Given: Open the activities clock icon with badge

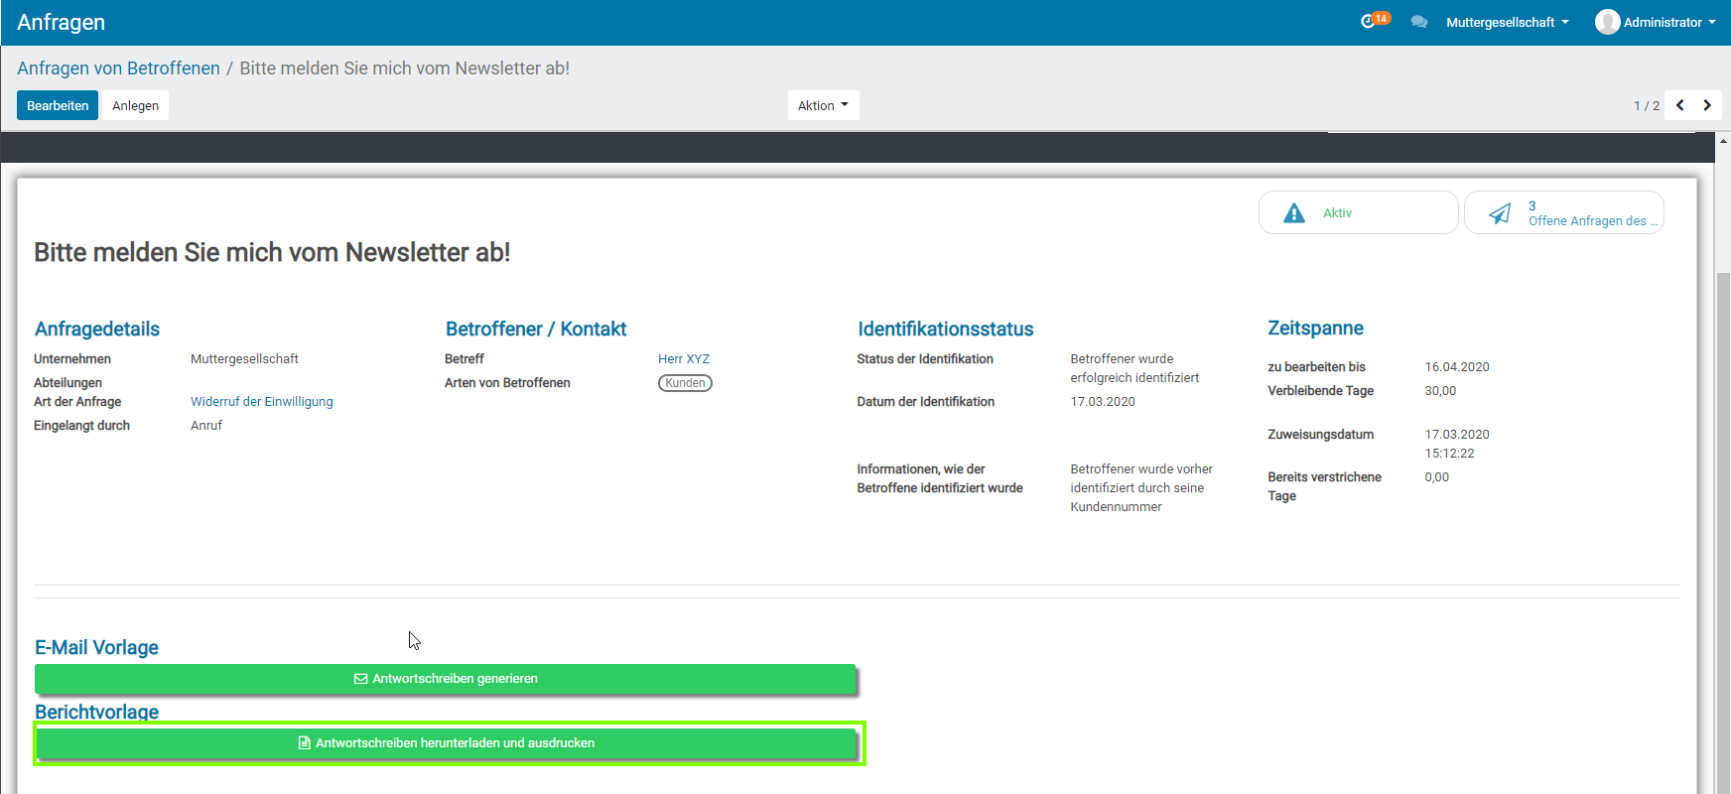Looking at the screenshot, I should click(x=1370, y=21).
